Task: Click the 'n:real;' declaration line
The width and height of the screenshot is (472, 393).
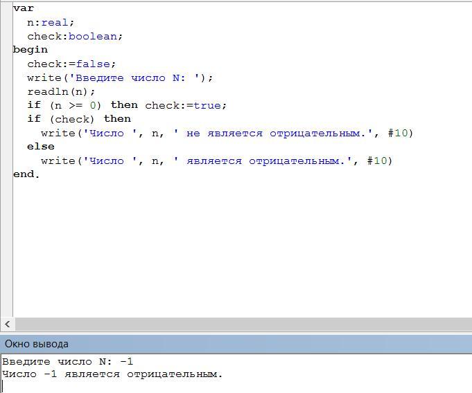Action: pos(51,23)
